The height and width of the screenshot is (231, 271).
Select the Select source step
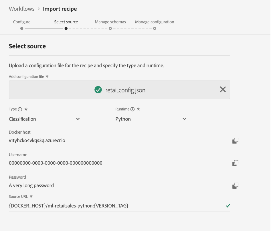66,22
